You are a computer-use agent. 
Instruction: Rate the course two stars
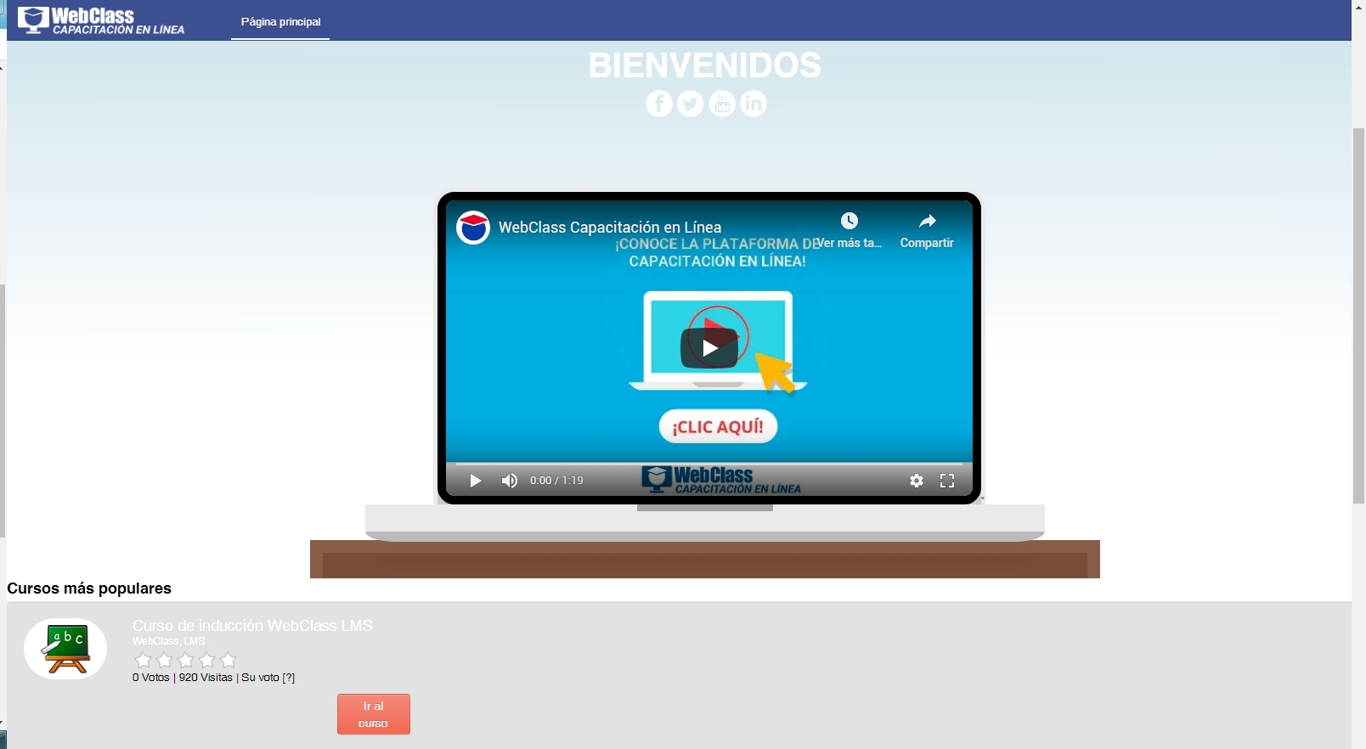164,660
